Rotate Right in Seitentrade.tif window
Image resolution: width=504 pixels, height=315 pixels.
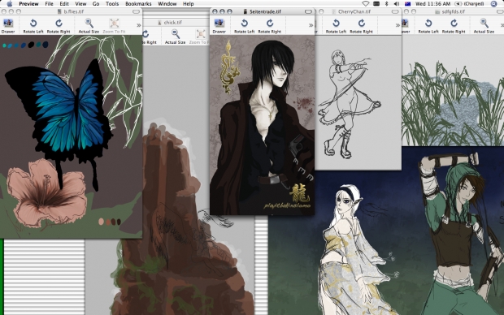270,26
